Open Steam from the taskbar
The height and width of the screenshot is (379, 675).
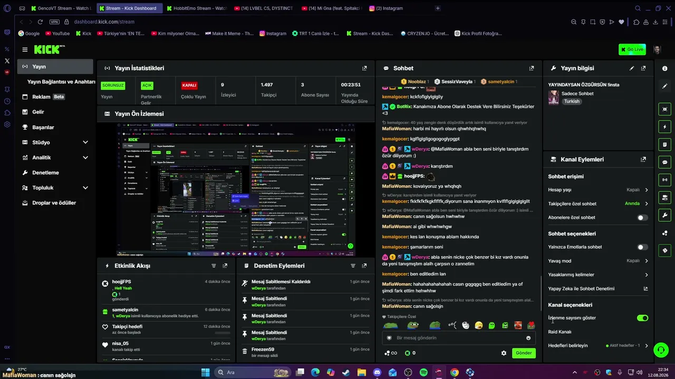346,373
